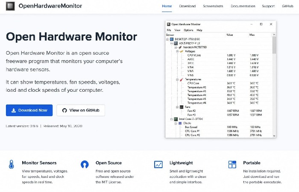Click the motherboard icon beside ASUS P8Z77-V LX
The width and height of the screenshot is (299, 192).
click(176, 43)
